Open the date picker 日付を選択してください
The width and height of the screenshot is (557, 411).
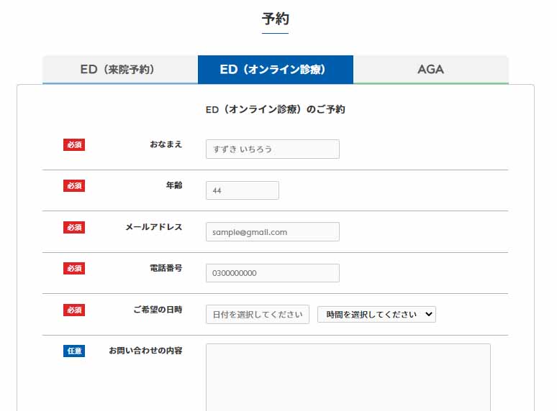click(x=258, y=314)
